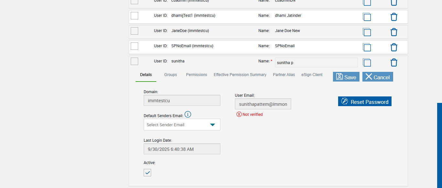Delete the dhamijTest1 user row

tap(394, 17)
